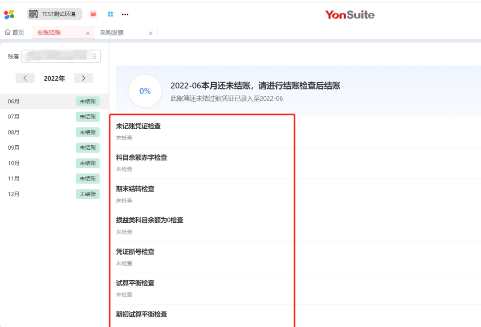Select the 11月 period row
Viewport: 481px width, 327px height.
coord(54,179)
